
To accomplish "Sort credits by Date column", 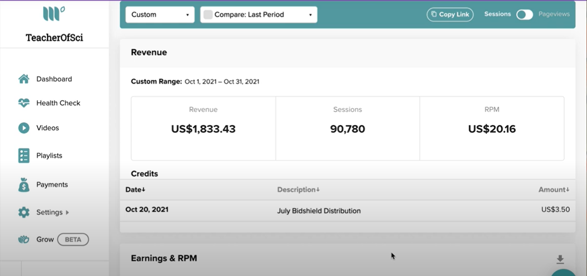I will [x=136, y=190].
